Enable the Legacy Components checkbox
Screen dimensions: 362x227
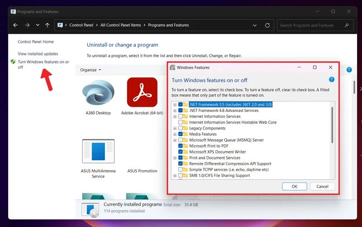coord(180,128)
